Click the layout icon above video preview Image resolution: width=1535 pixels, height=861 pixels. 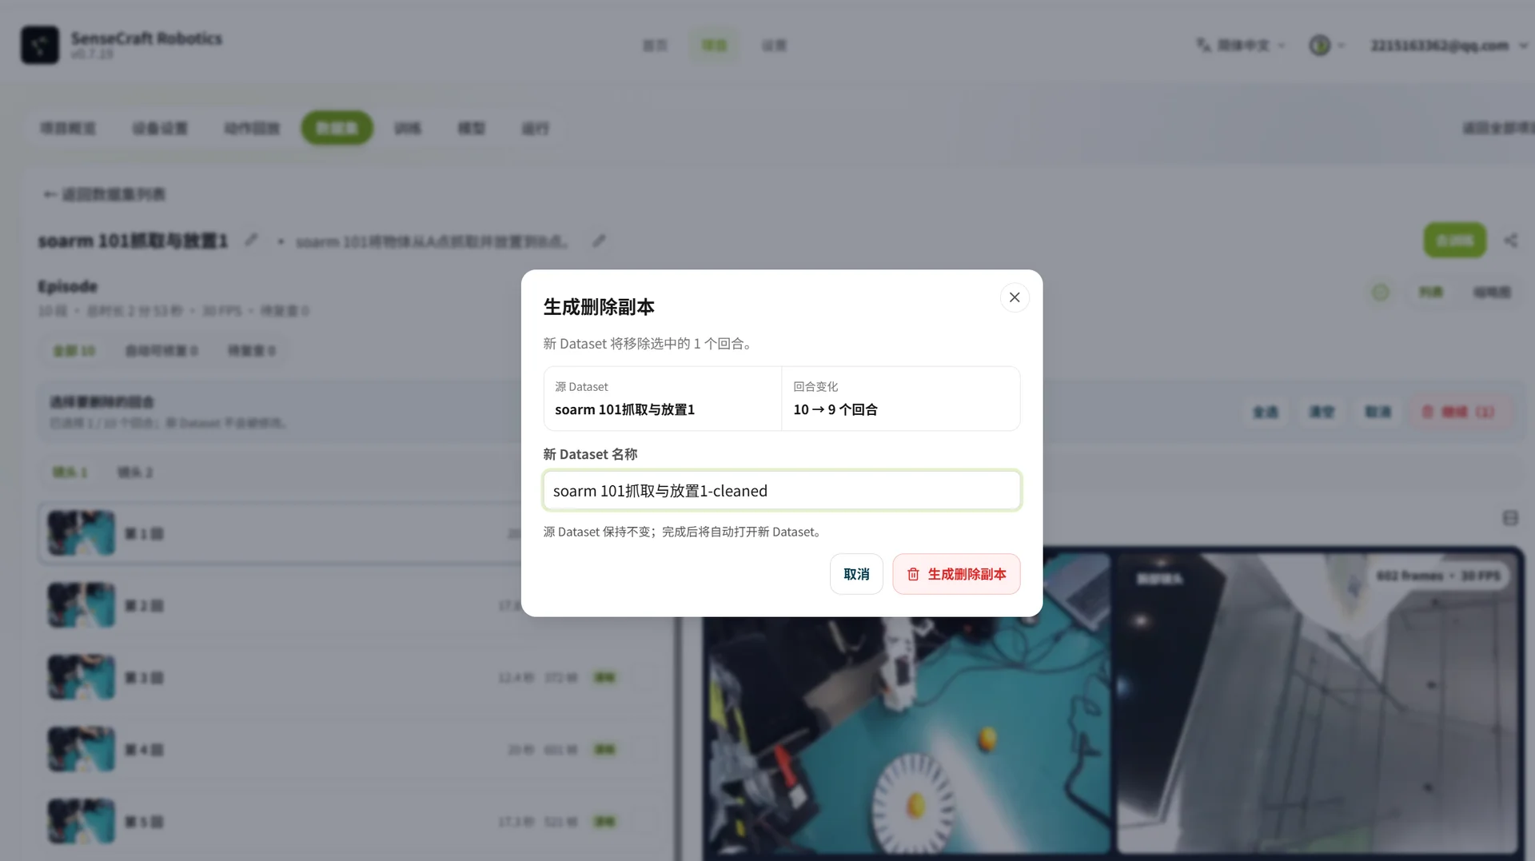point(1510,518)
